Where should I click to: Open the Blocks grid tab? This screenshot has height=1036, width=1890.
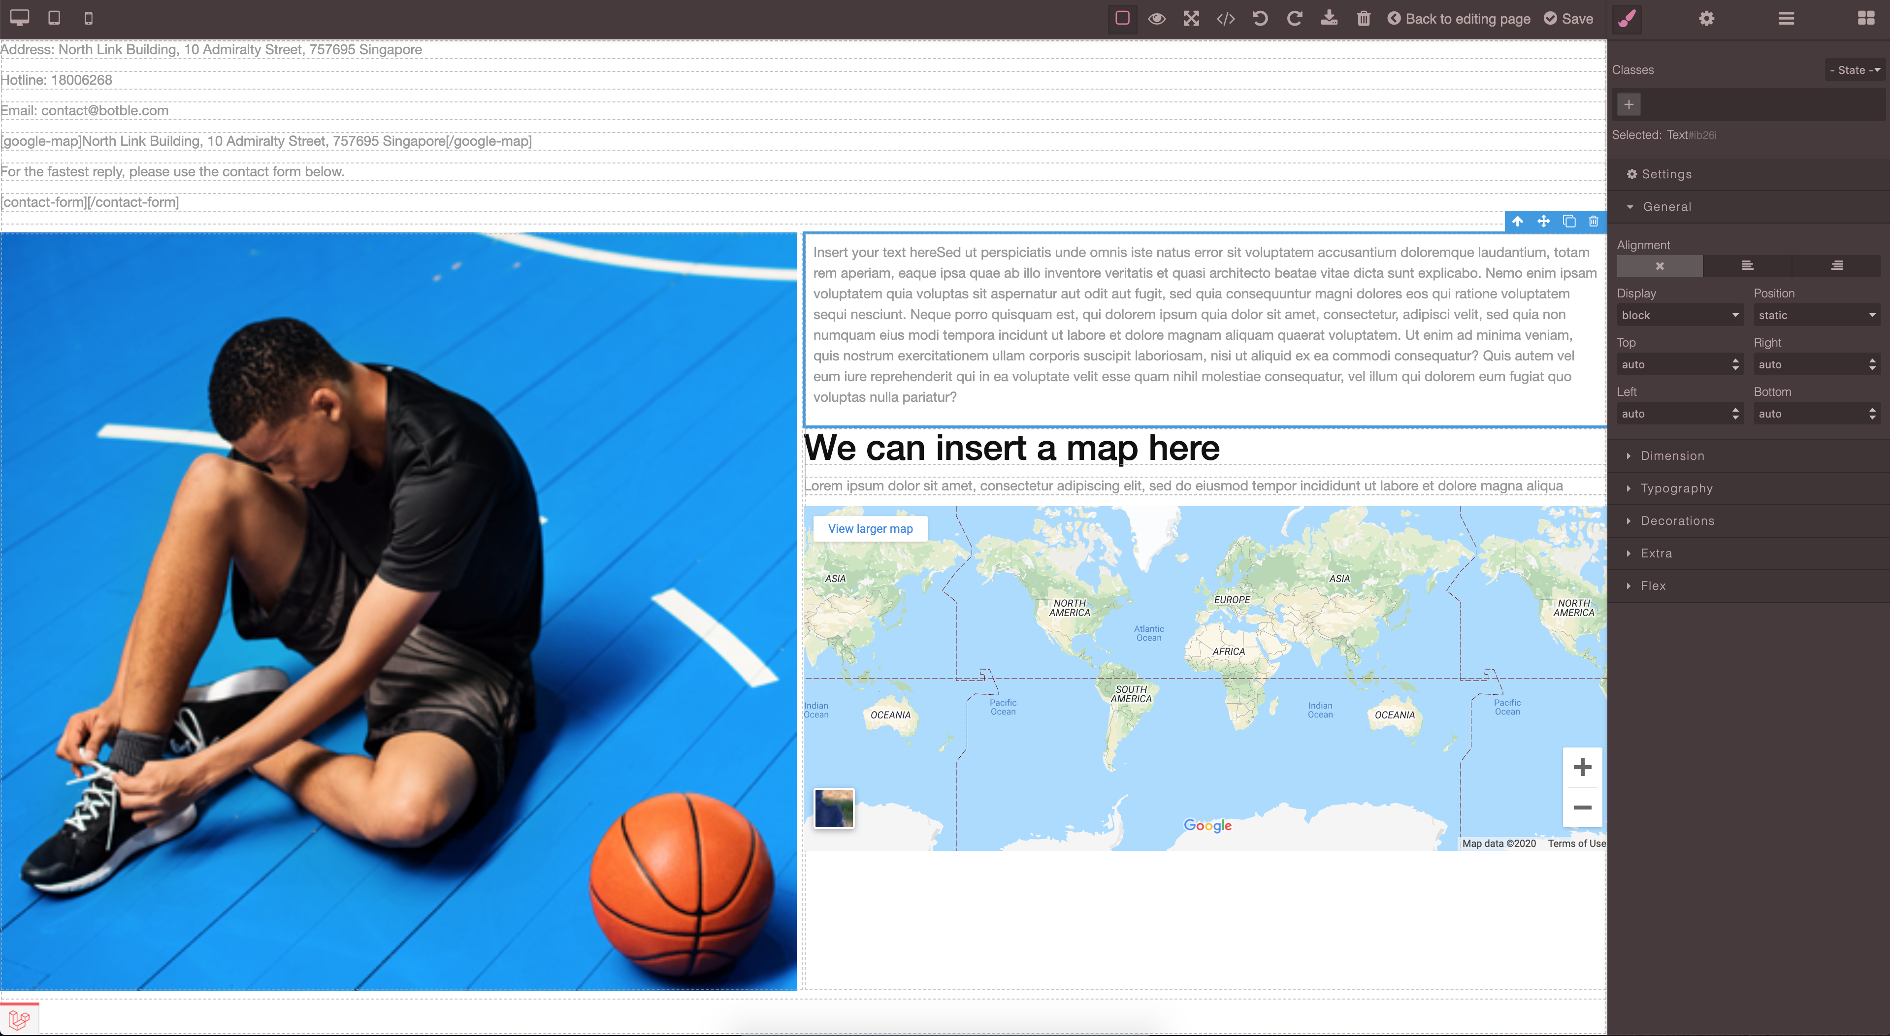pyautogui.click(x=1866, y=18)
